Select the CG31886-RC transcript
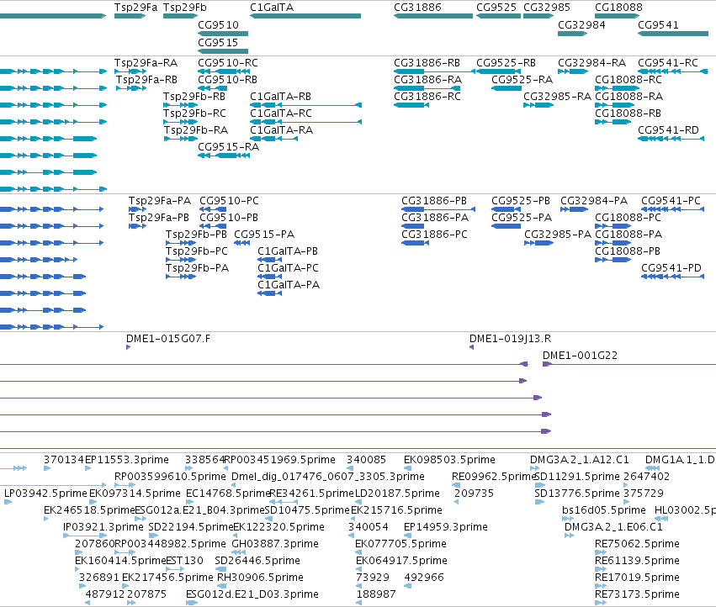Image resolution: width=716 pixels, height=607 pixels. [411, 105]
